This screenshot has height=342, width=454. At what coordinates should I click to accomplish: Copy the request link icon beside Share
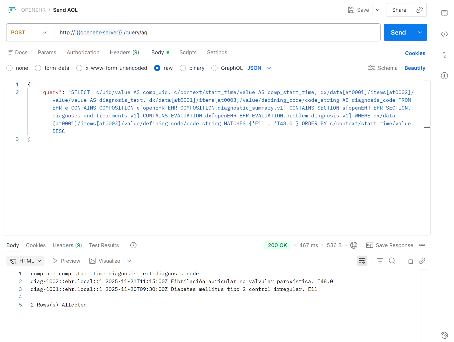click(x=419, y=10)
